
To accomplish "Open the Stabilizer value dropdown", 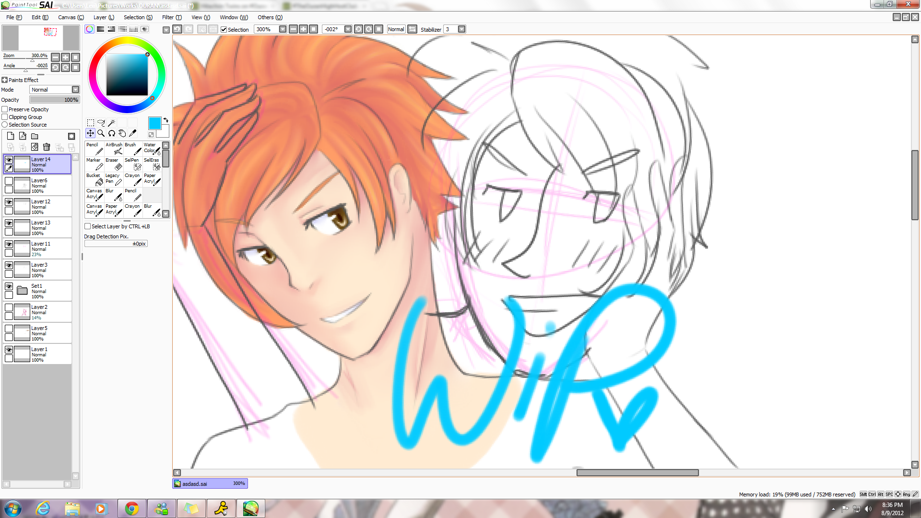I will pyautogui.click(x=461, y=29).
